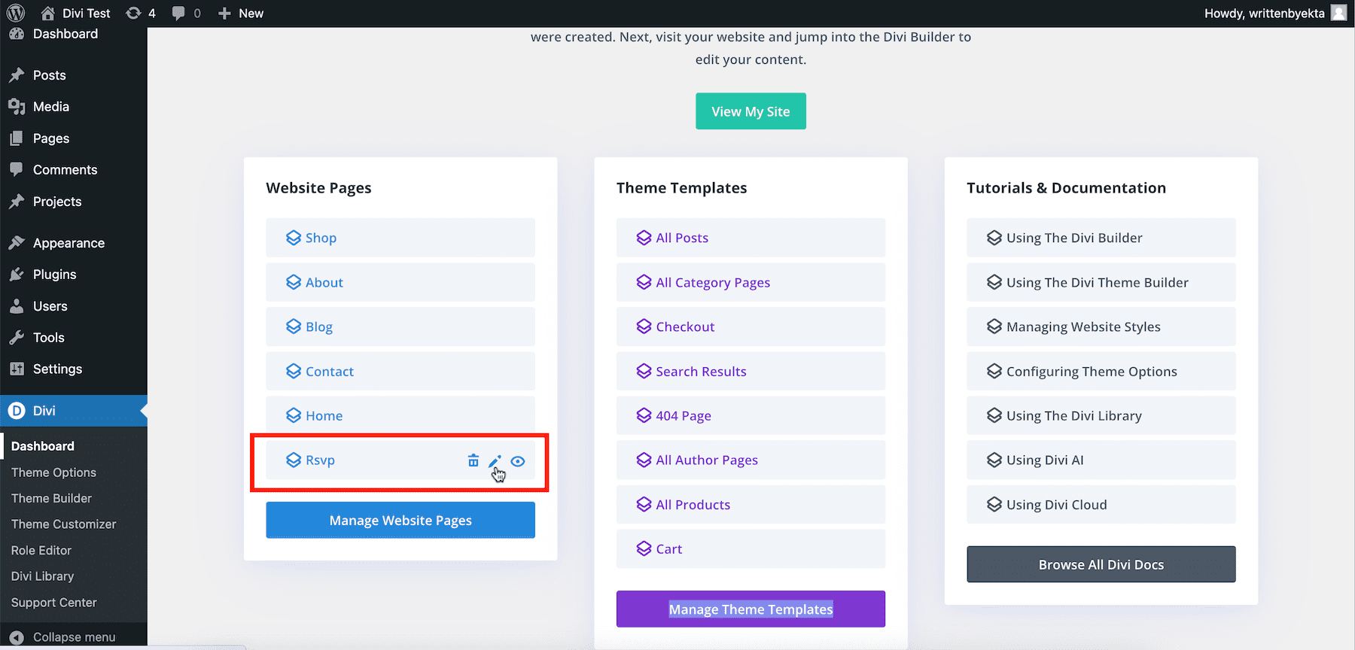Open Configuring Theme Options tutorial
Image resolution: width=1355 pixels, height=650 pixels.
(x=1101, y=371)
